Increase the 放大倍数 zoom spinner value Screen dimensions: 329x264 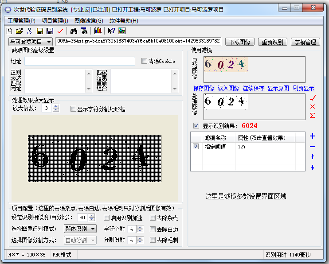click(56, 106)
